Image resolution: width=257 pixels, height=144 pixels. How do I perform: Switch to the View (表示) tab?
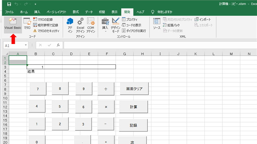point(114,12)
